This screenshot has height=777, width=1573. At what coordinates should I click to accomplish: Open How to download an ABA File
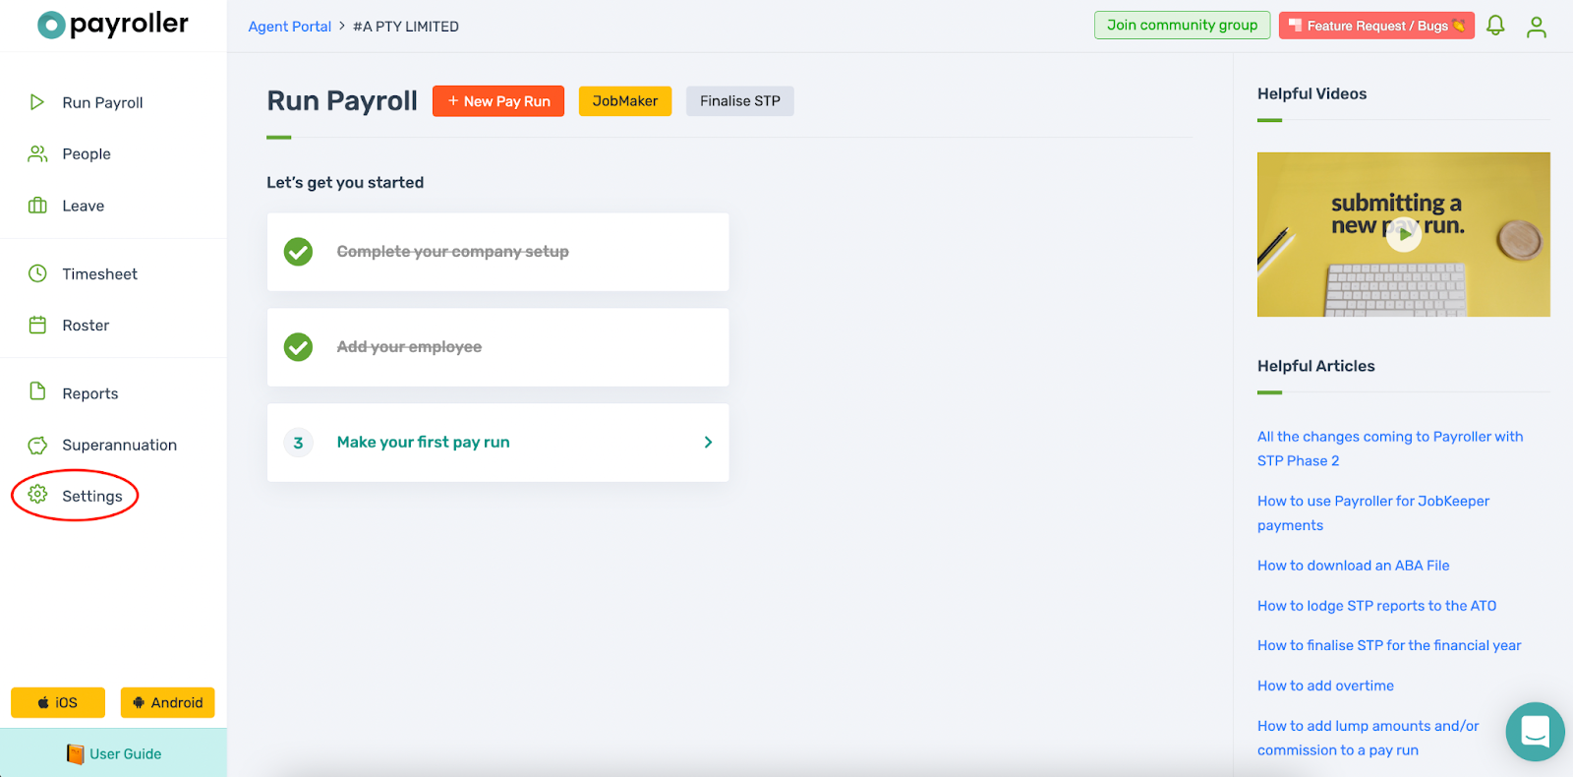tap(1354, 566)
